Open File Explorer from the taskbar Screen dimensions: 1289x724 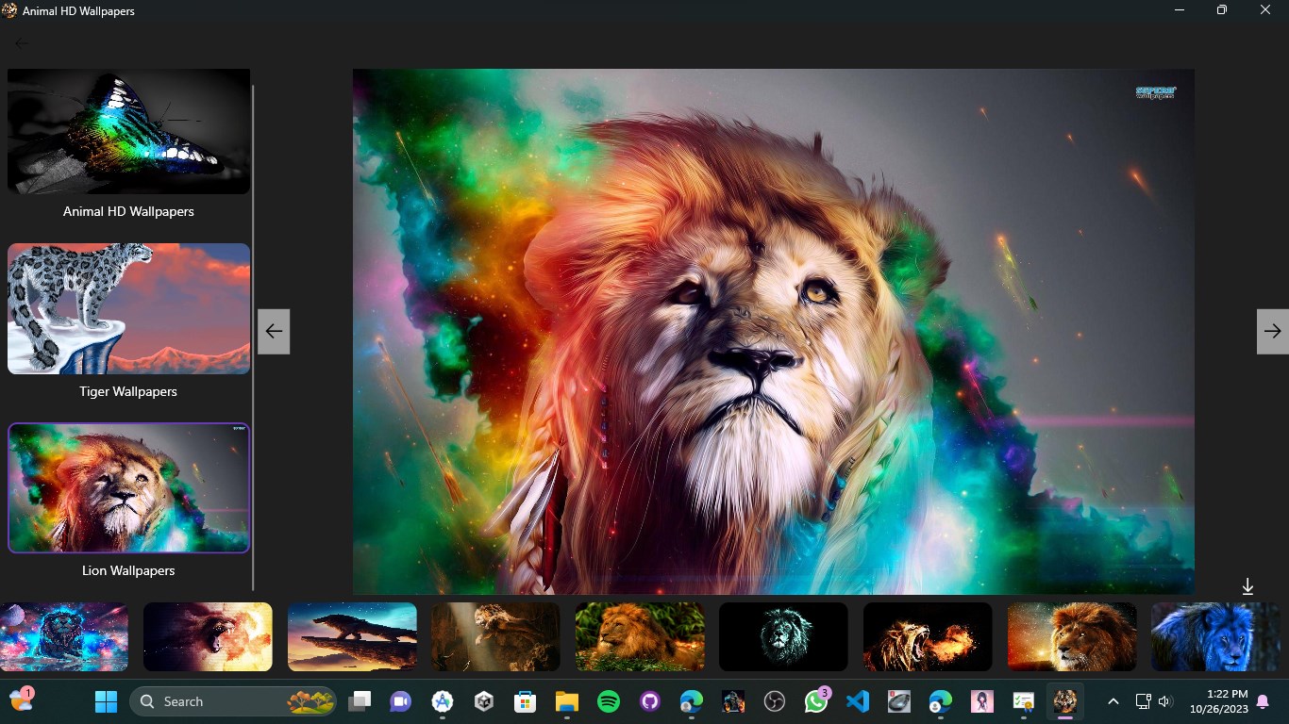tap(566, 701)
